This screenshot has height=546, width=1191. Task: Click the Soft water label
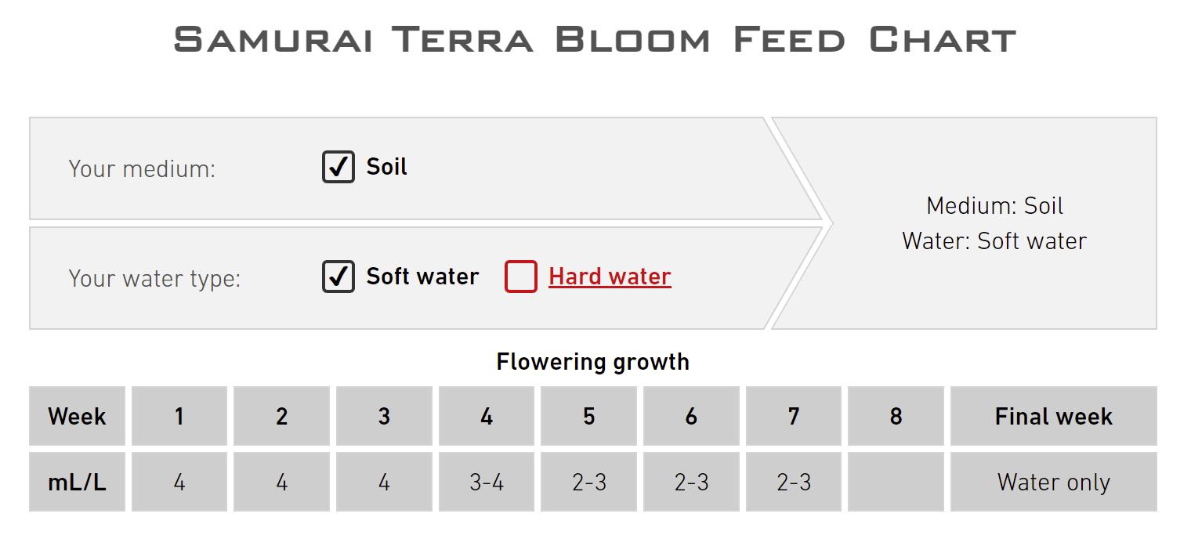pyautogui.click(x=422, y=277)
